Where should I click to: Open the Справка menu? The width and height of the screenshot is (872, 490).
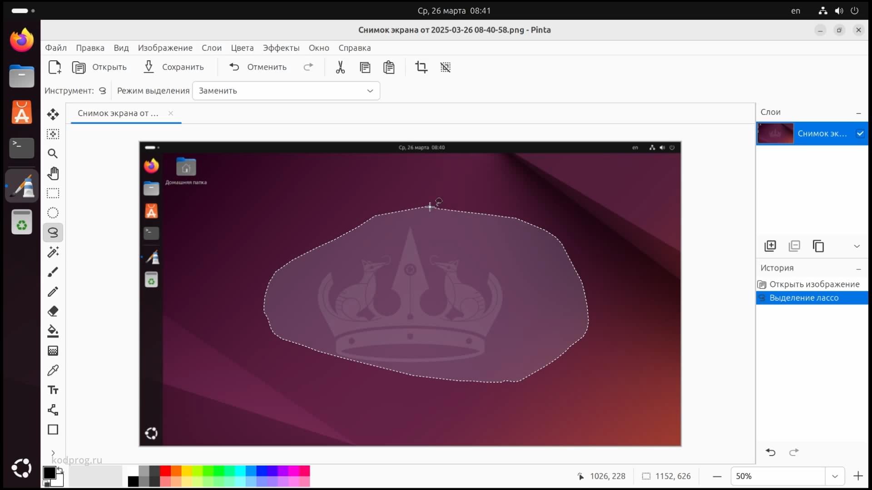(x=355, y=48)
